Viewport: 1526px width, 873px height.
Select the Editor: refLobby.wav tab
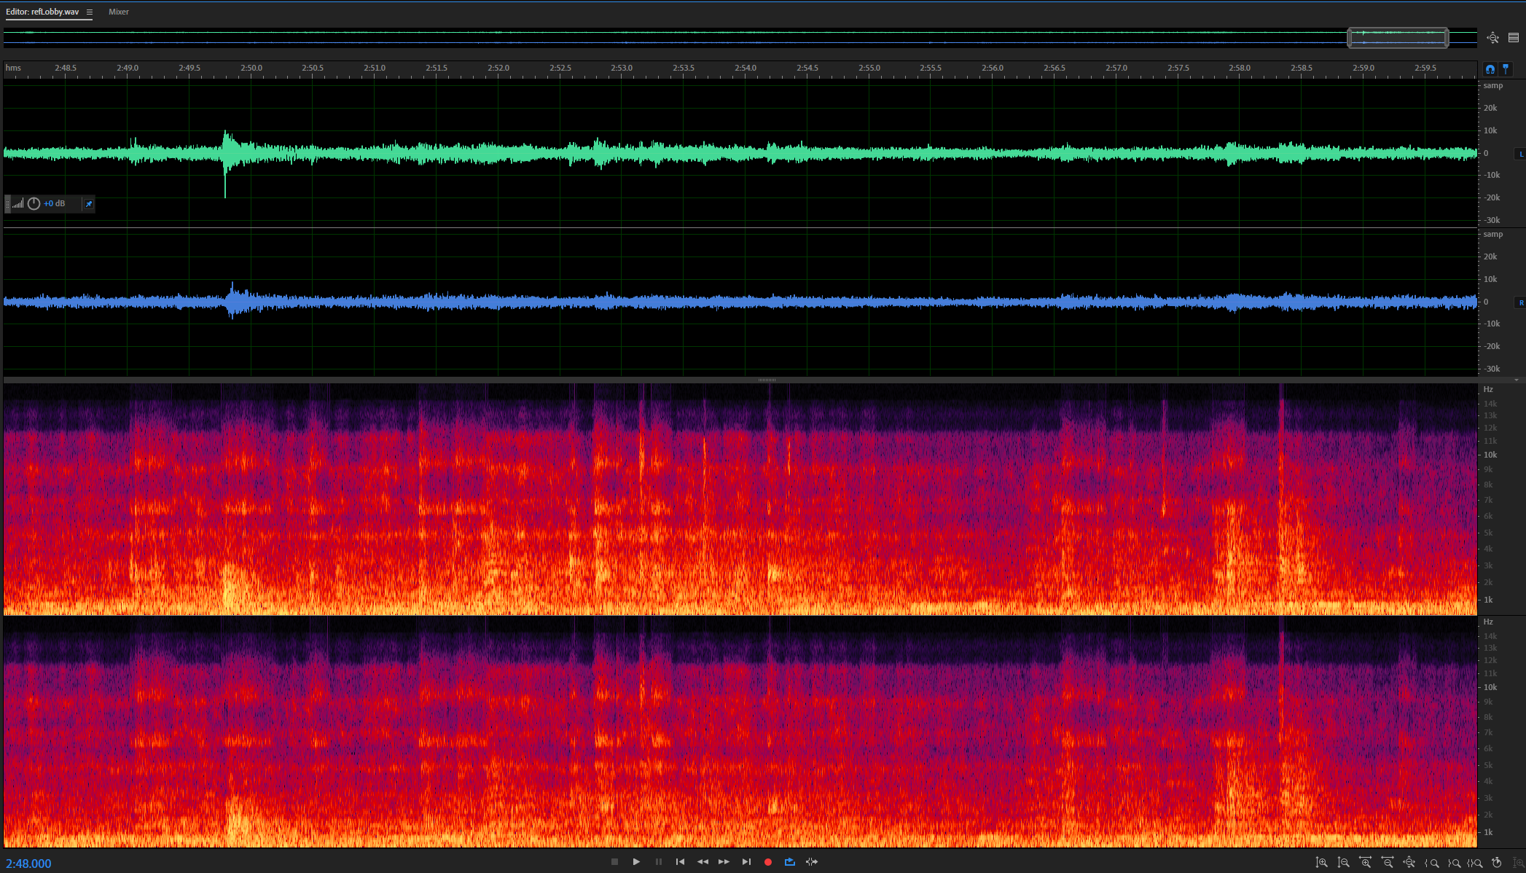pos(42,12)
